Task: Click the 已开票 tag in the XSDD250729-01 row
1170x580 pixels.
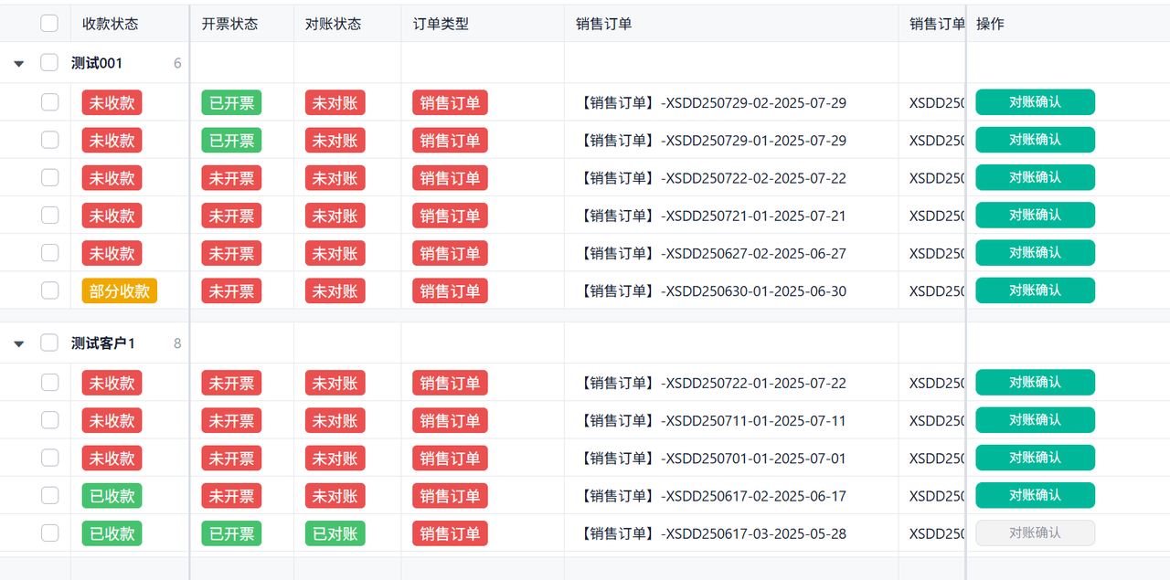Action: (231, 140)
